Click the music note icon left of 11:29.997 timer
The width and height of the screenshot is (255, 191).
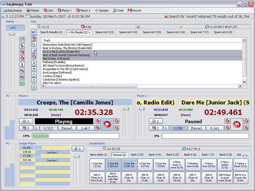tap(181, 27)
